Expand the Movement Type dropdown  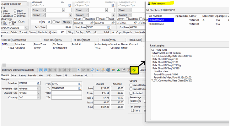pos(38,88)
